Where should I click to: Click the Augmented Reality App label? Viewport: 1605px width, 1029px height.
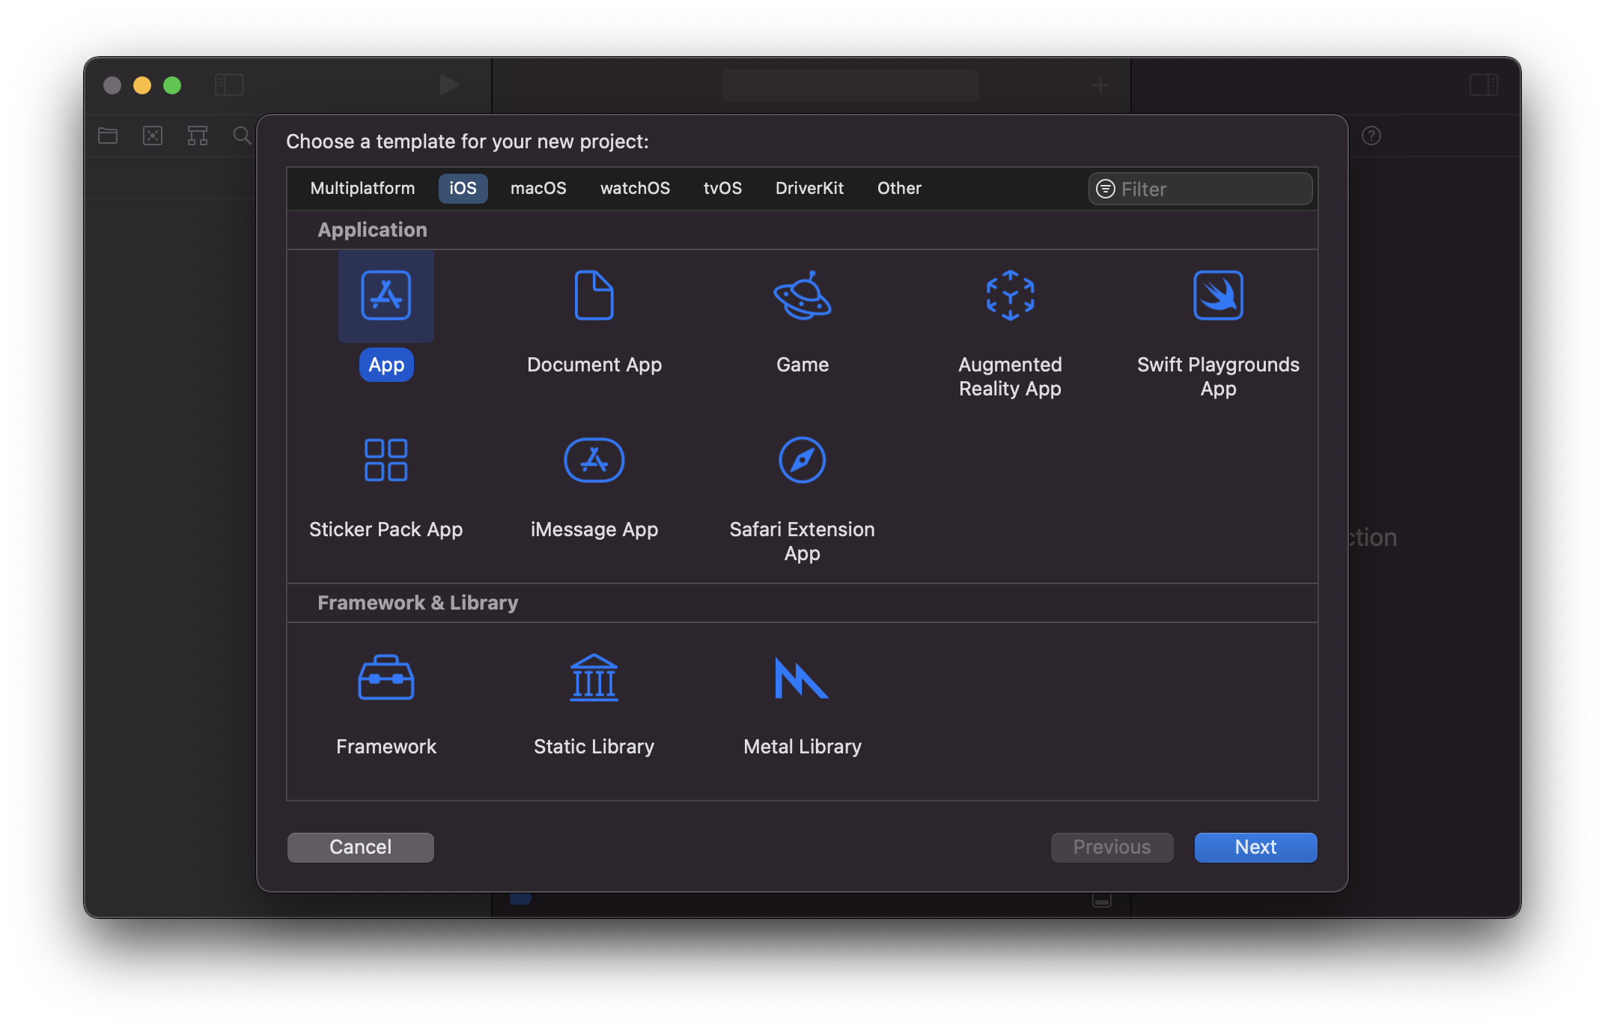[1011, 377]
